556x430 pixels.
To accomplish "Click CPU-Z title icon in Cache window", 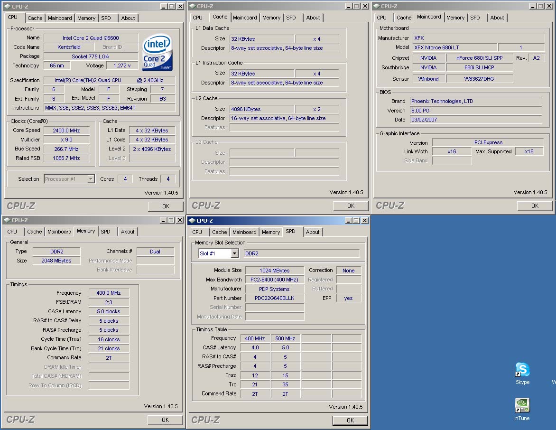I will click(x=192, y=6).
